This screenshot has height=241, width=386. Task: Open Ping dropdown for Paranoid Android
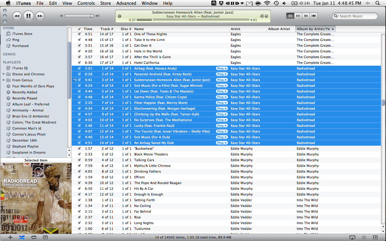coord(222,74)
